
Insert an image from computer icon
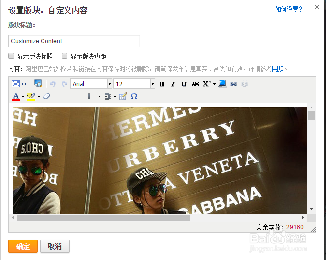[222, 84]
